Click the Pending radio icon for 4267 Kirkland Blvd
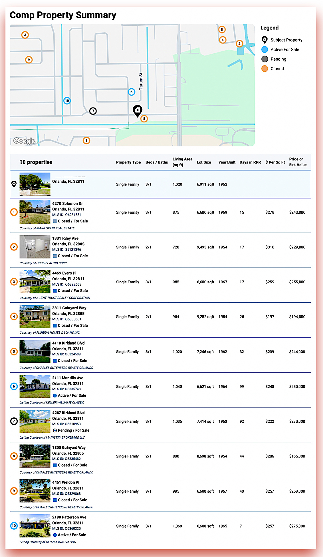Viewport: 323px width, 557px height. tap(55, 430)
